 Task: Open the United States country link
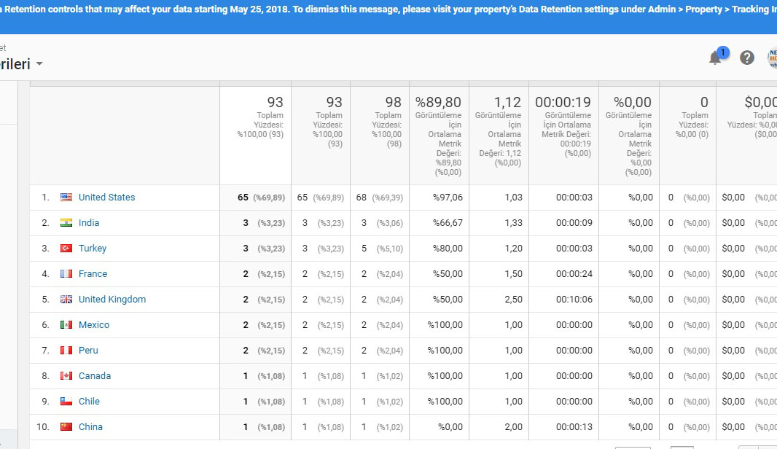pyautogui.click(x=106, y=198)
